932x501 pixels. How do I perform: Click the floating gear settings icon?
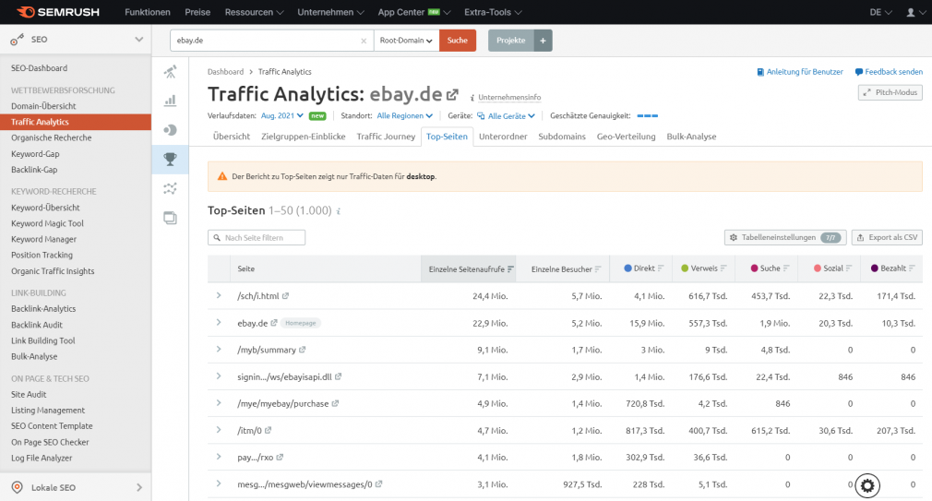[x=867, y=485]
